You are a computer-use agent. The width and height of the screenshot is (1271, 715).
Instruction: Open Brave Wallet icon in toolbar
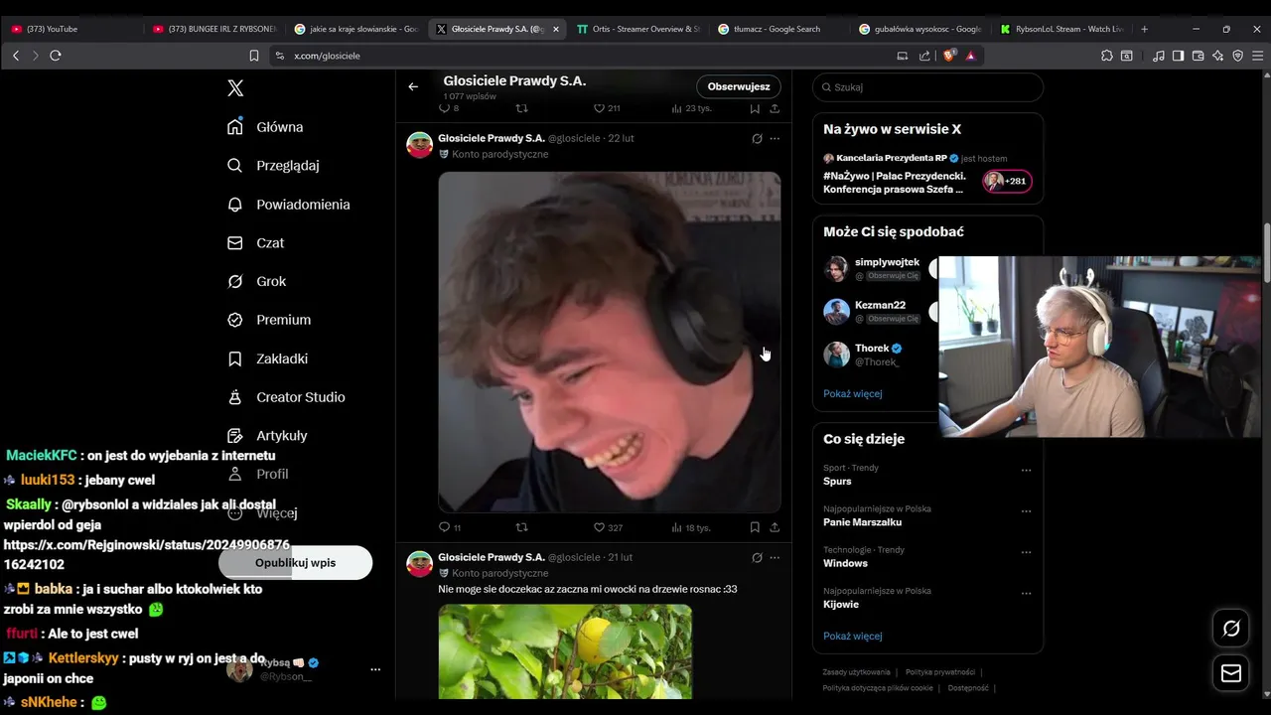pos(1198,56)
